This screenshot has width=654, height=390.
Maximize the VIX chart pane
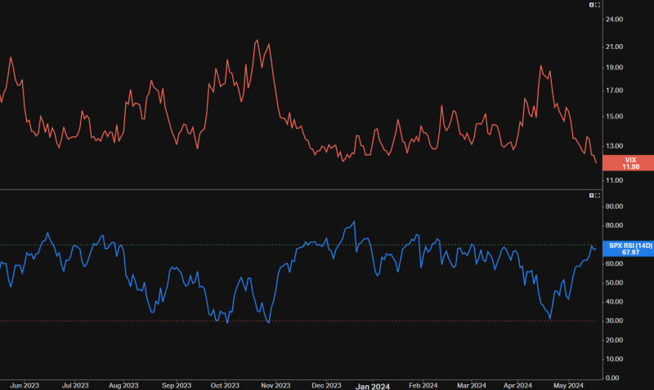[x=598, y=5]
